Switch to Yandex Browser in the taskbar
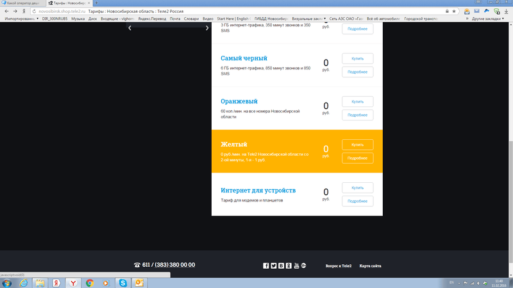Viewport: 513px width, 288px height. tap(73, 283)
